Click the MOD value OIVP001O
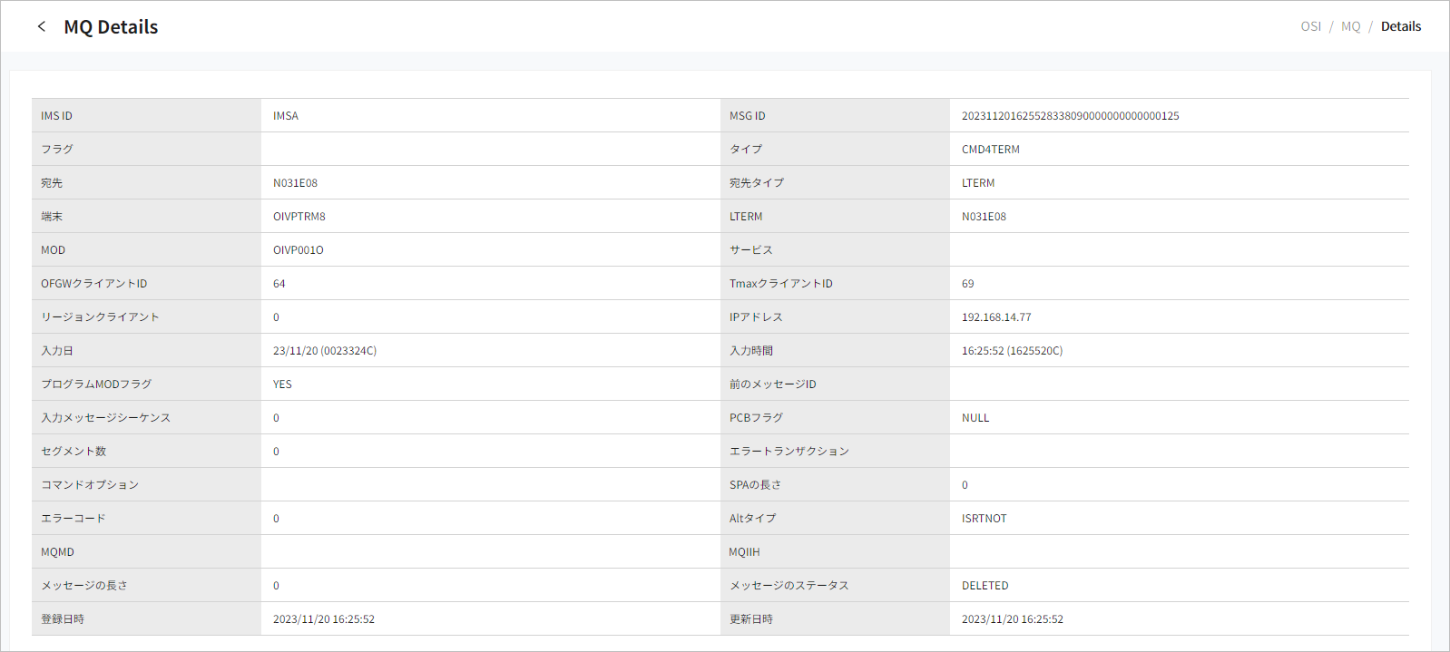1450x652 pixels. 298,250
